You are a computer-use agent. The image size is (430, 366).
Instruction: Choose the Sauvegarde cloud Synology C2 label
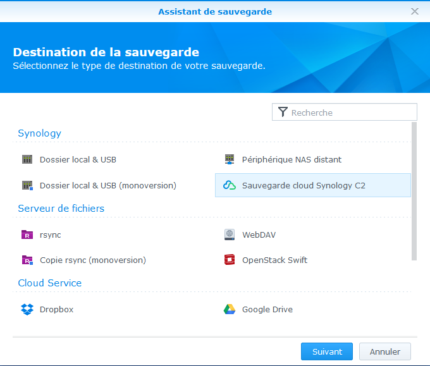click(304, 186)
